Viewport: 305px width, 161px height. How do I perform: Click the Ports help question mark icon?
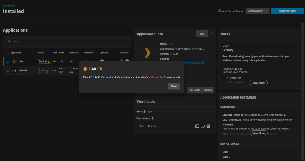click(x=144, y=112)
